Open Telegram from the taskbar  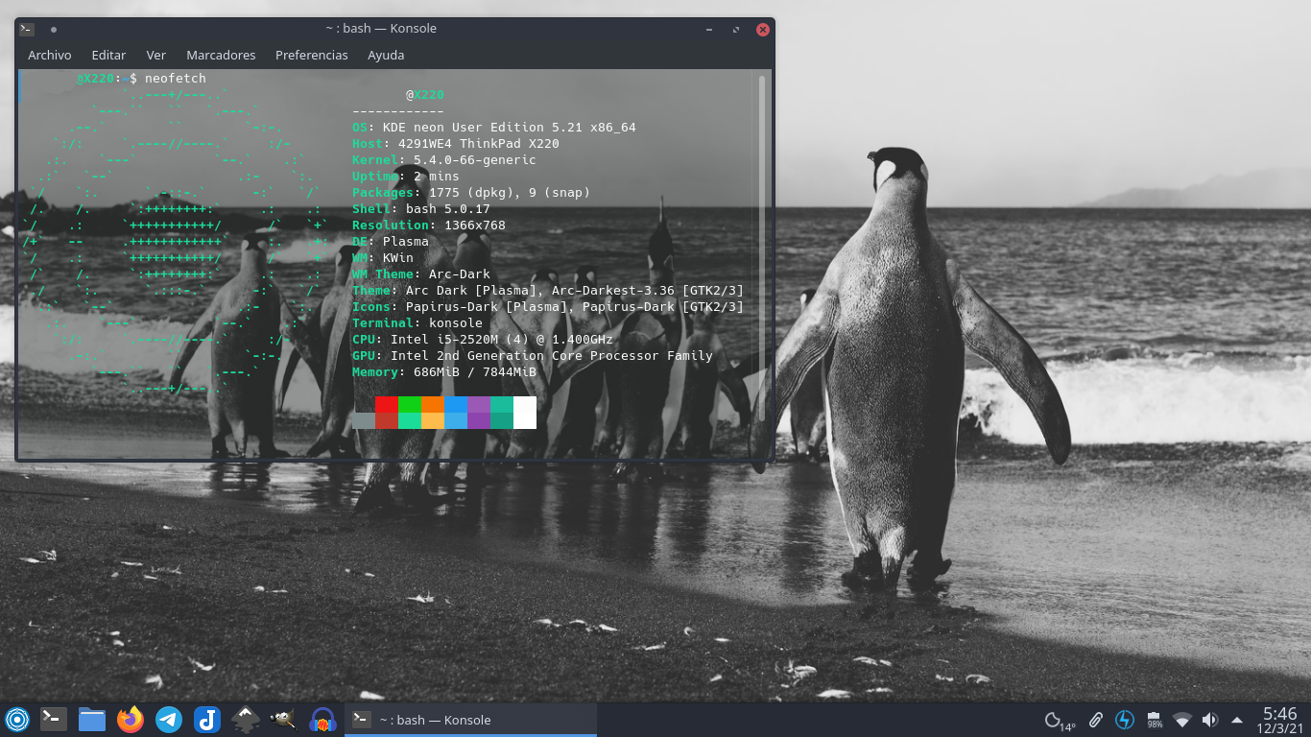pos(169,719)
